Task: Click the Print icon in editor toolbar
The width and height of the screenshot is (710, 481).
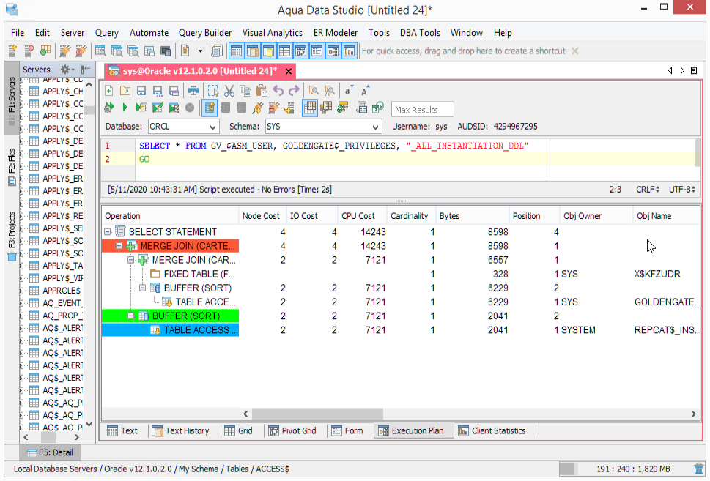Action: click(193, 91)
